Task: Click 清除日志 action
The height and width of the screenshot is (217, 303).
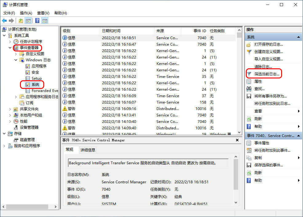Action: click(263, 67)
